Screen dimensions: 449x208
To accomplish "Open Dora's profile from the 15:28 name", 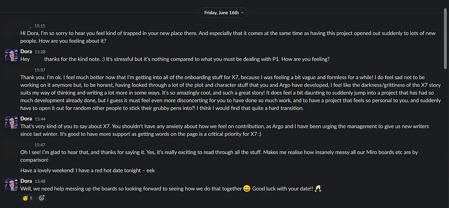I will [x=26, y=52].
